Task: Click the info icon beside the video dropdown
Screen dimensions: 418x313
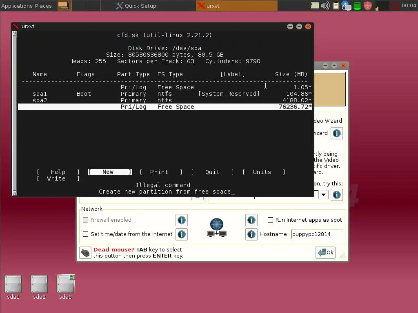Action: [337, 195]
